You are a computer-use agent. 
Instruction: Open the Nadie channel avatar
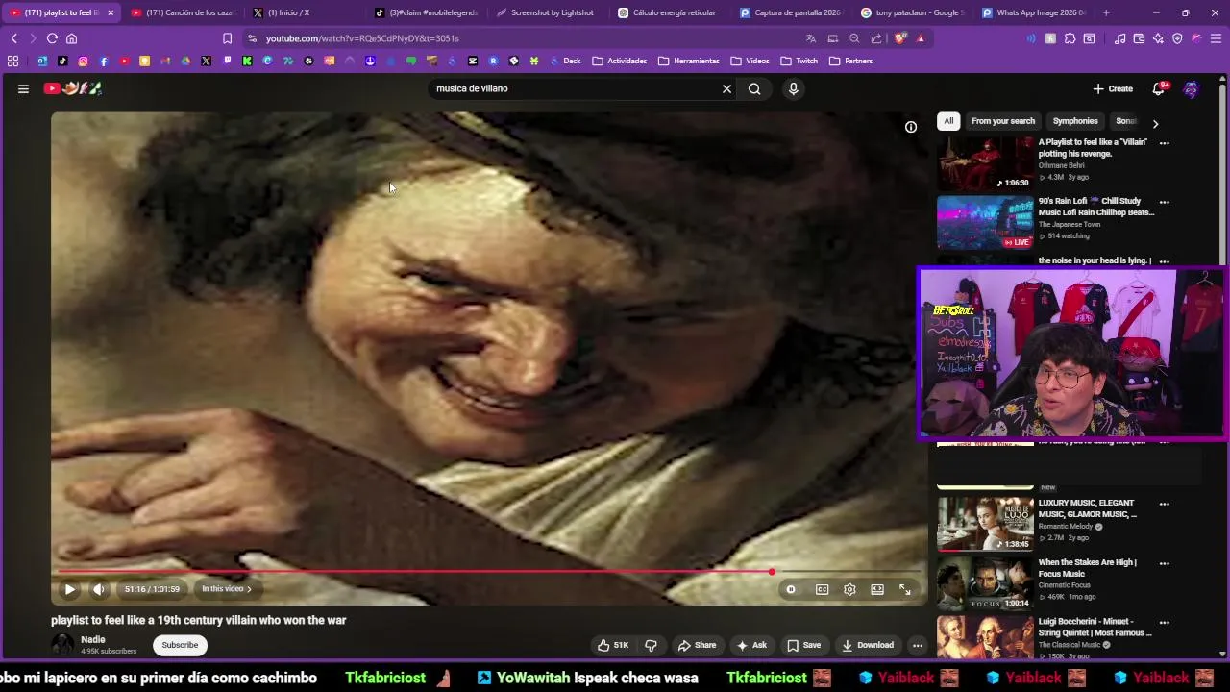(62, 645)
